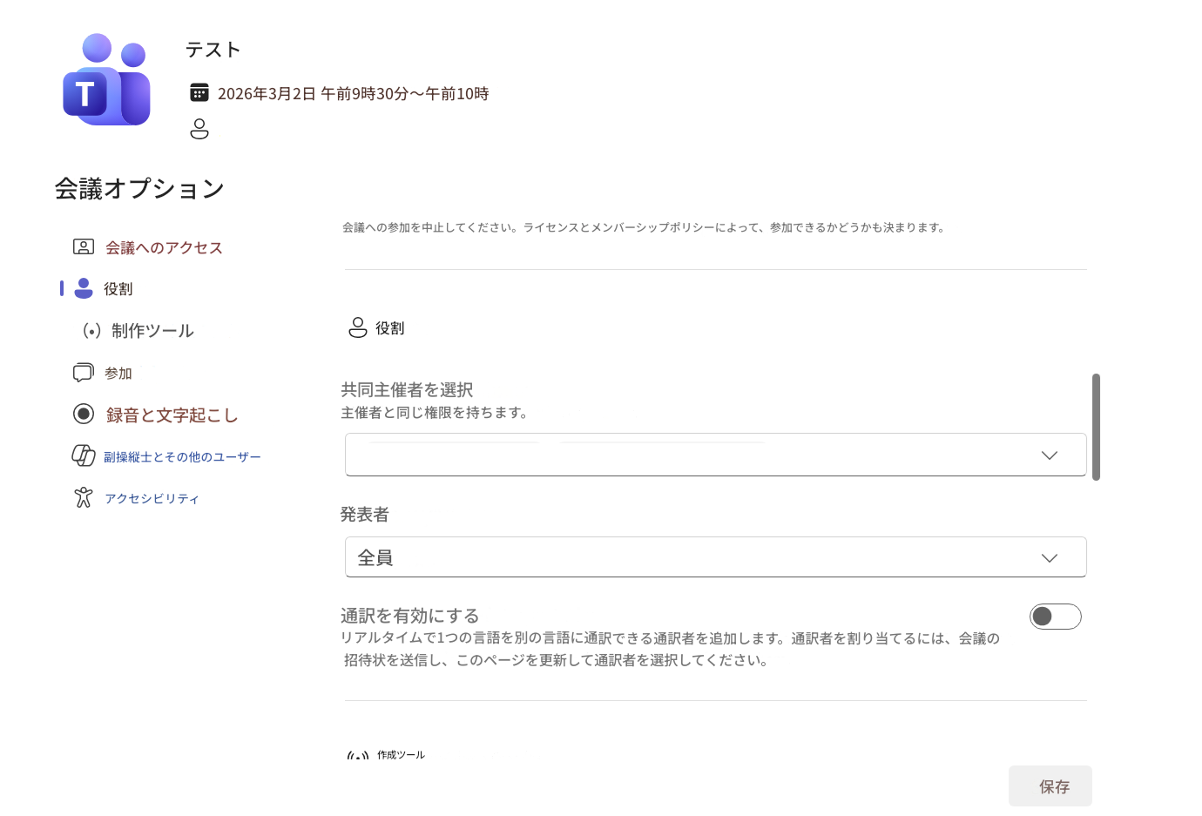Click the 会議へのアクセス sidebar icon

point(84,247)
